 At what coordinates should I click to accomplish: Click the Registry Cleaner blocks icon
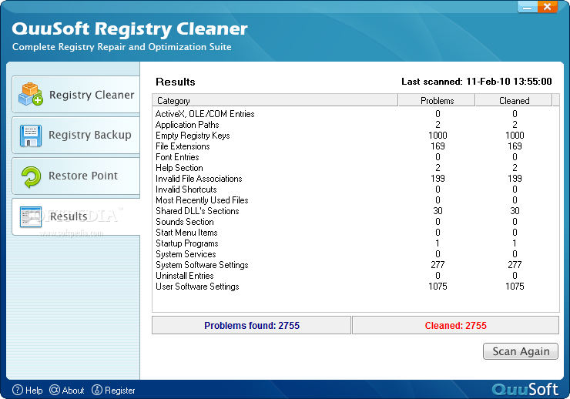click(31, 94)
